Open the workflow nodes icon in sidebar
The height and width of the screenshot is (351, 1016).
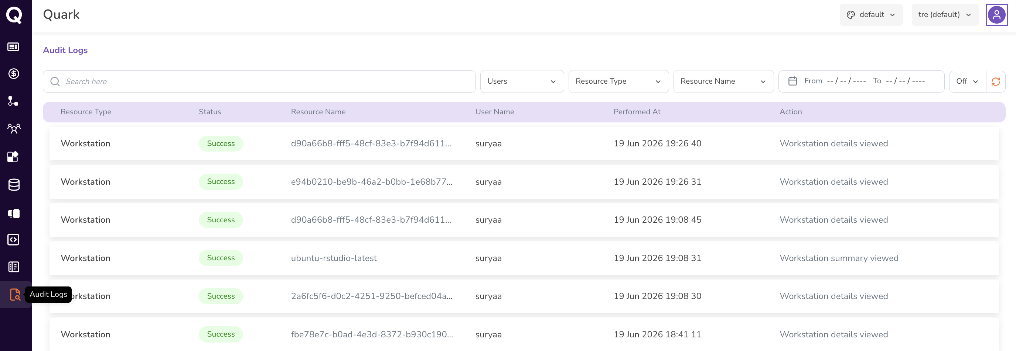click(13, 101)
